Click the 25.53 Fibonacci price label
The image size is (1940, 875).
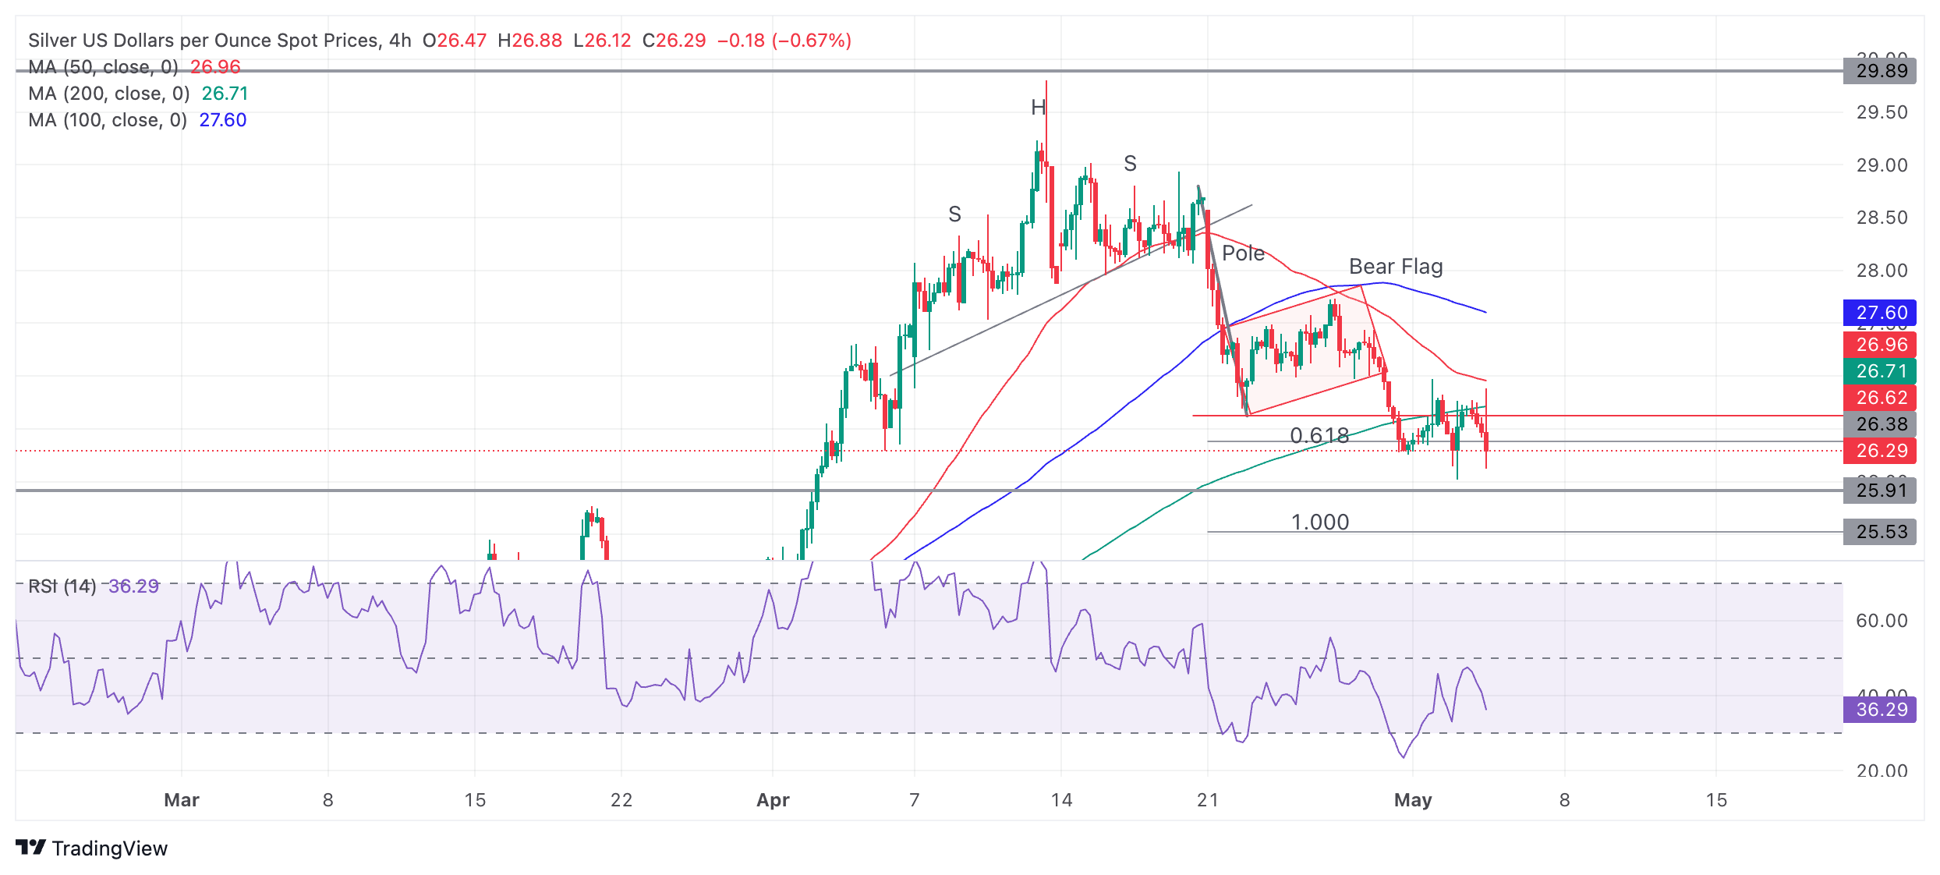click(x=1880, y=532)
